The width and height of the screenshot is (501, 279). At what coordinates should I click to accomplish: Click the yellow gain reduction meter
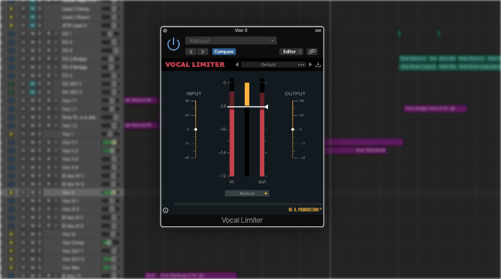pyautogui.click(x=247, y=94)
